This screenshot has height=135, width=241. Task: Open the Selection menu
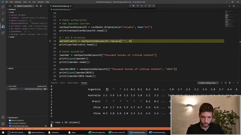(x=18, y=2)
